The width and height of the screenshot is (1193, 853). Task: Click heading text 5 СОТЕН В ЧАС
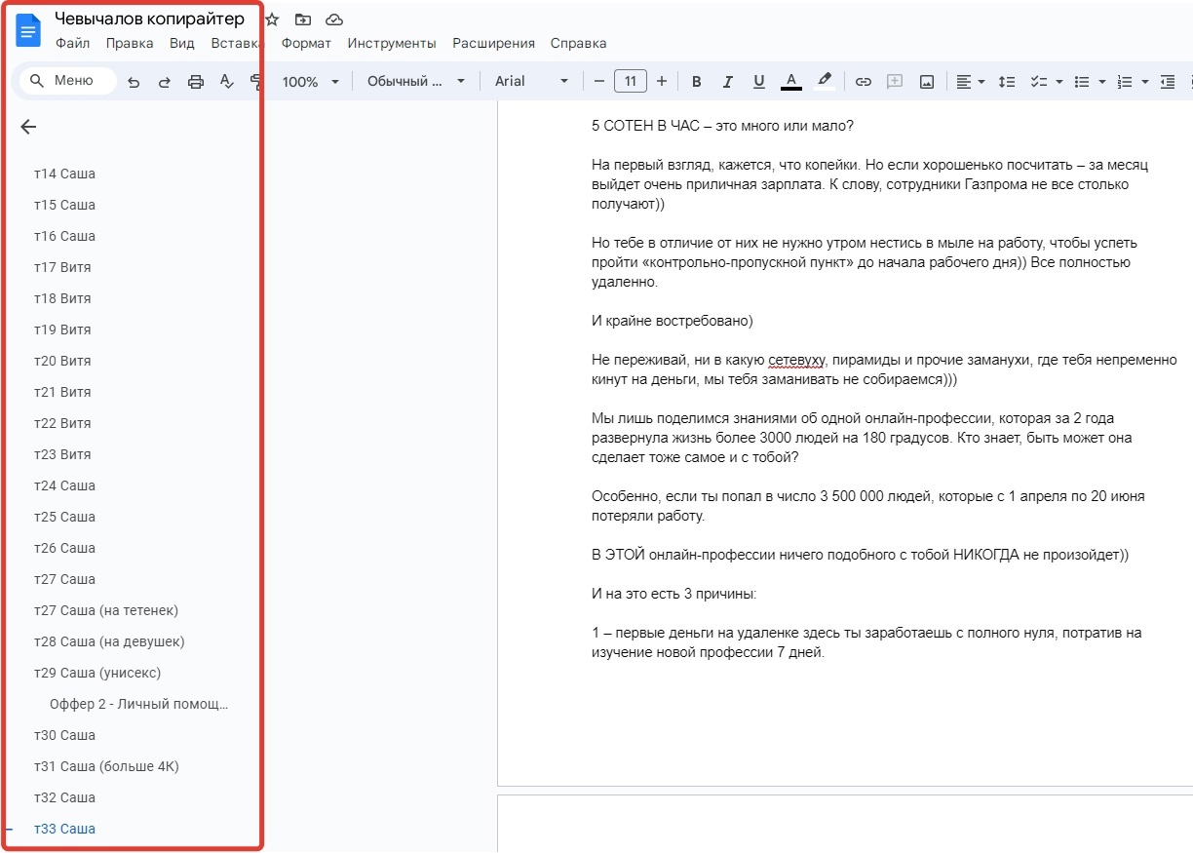tap(644, 126)
